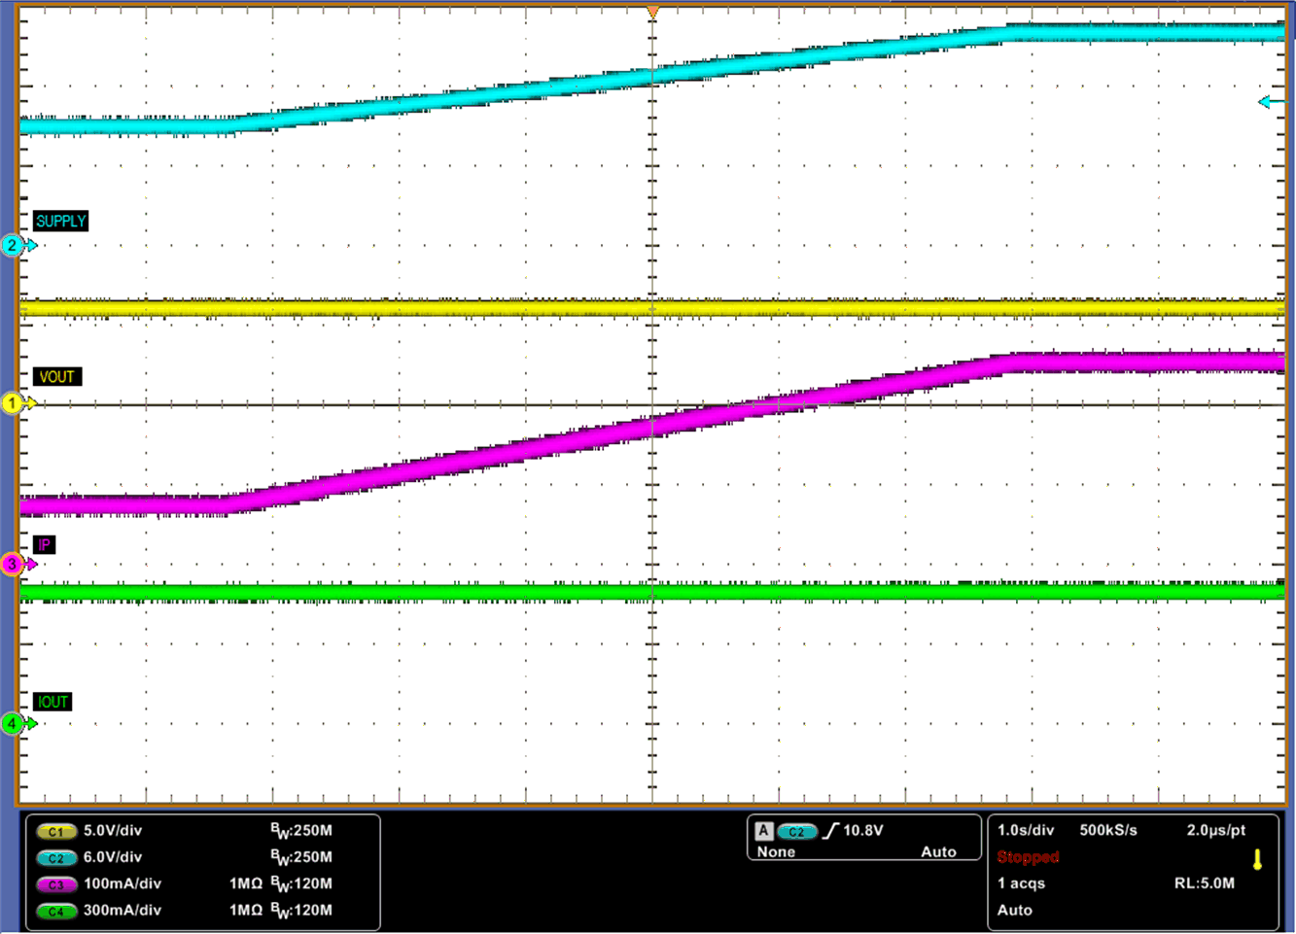Open the 1.0s/div horizontal scale setting
This screenshot has width=1296, height=934.
pos(1026,830)
